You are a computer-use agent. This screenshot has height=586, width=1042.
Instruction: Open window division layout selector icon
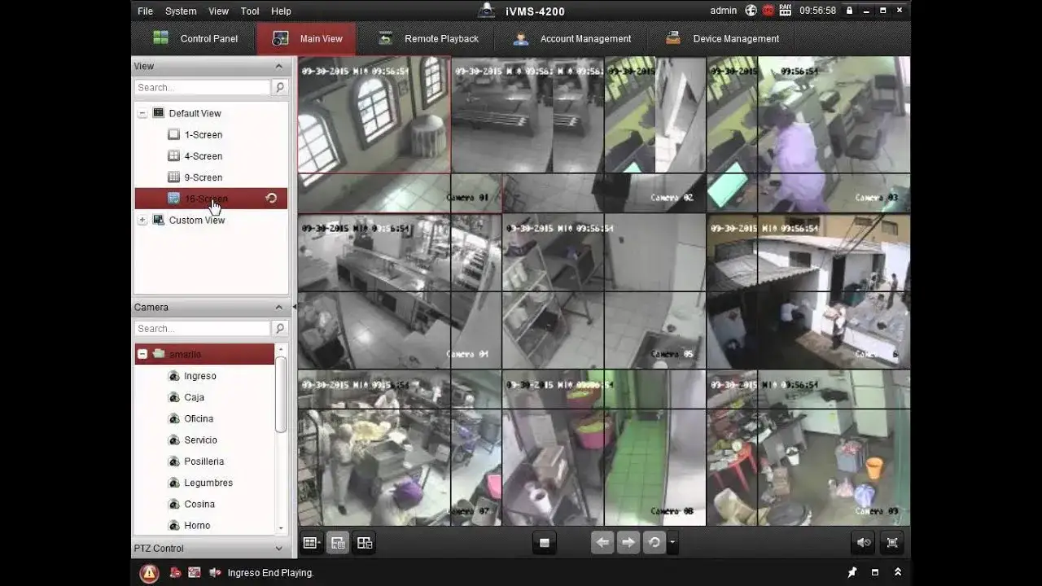311,543
